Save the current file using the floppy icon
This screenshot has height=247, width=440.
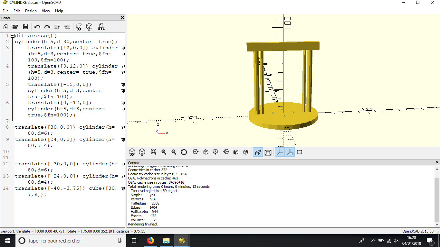(x=25, y=27)
